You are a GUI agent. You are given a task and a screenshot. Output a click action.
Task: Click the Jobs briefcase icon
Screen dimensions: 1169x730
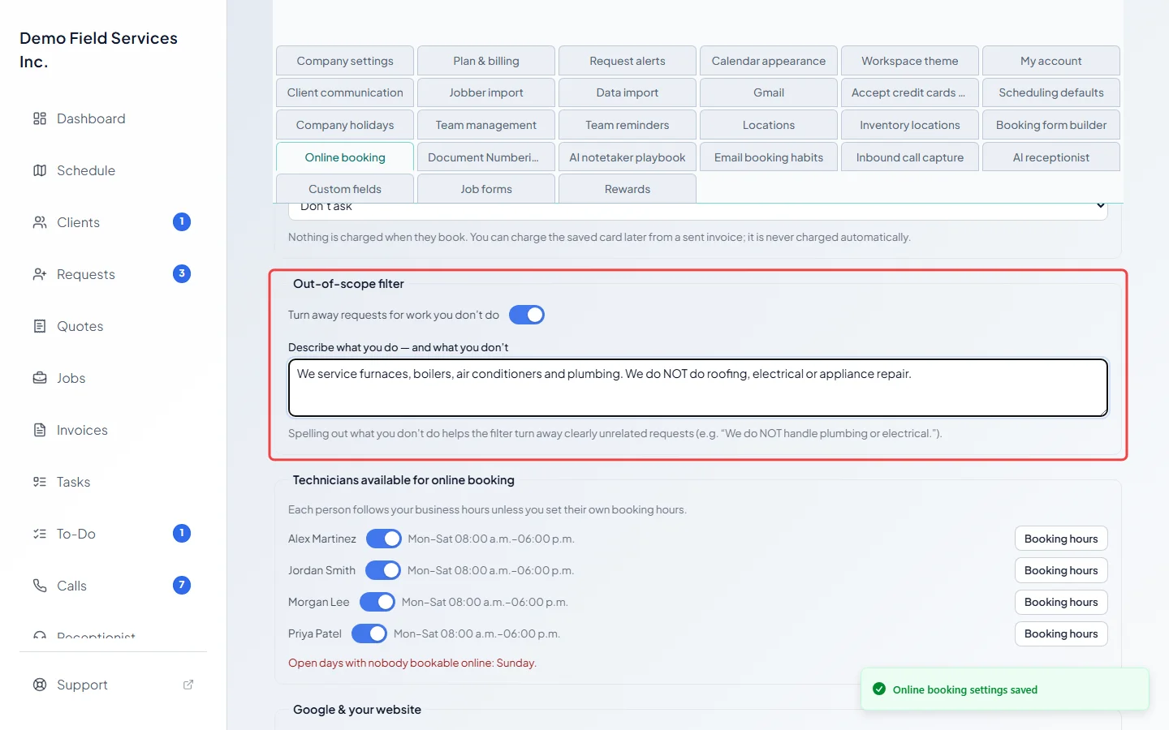40,378
